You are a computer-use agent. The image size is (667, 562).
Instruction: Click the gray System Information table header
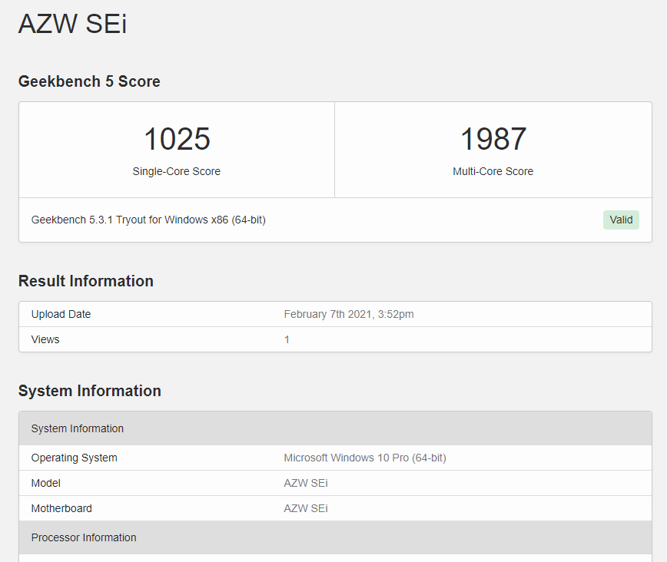335,428
